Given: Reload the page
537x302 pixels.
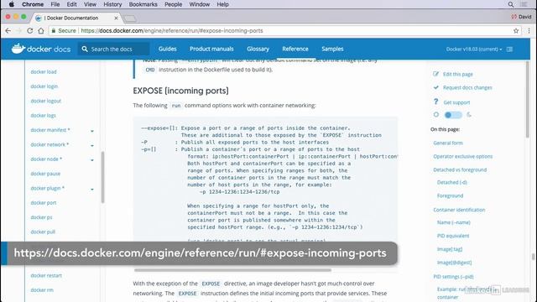Looking at the screenshot, I should (x=30, y=31).
